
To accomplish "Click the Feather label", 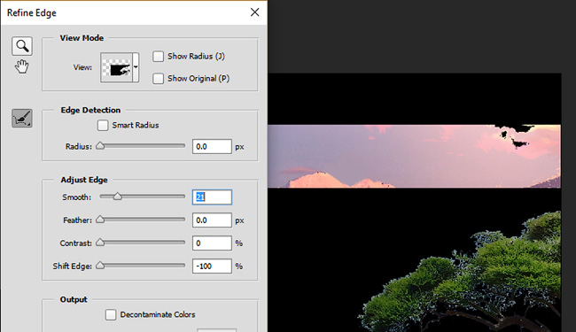I will pos(77,220).
